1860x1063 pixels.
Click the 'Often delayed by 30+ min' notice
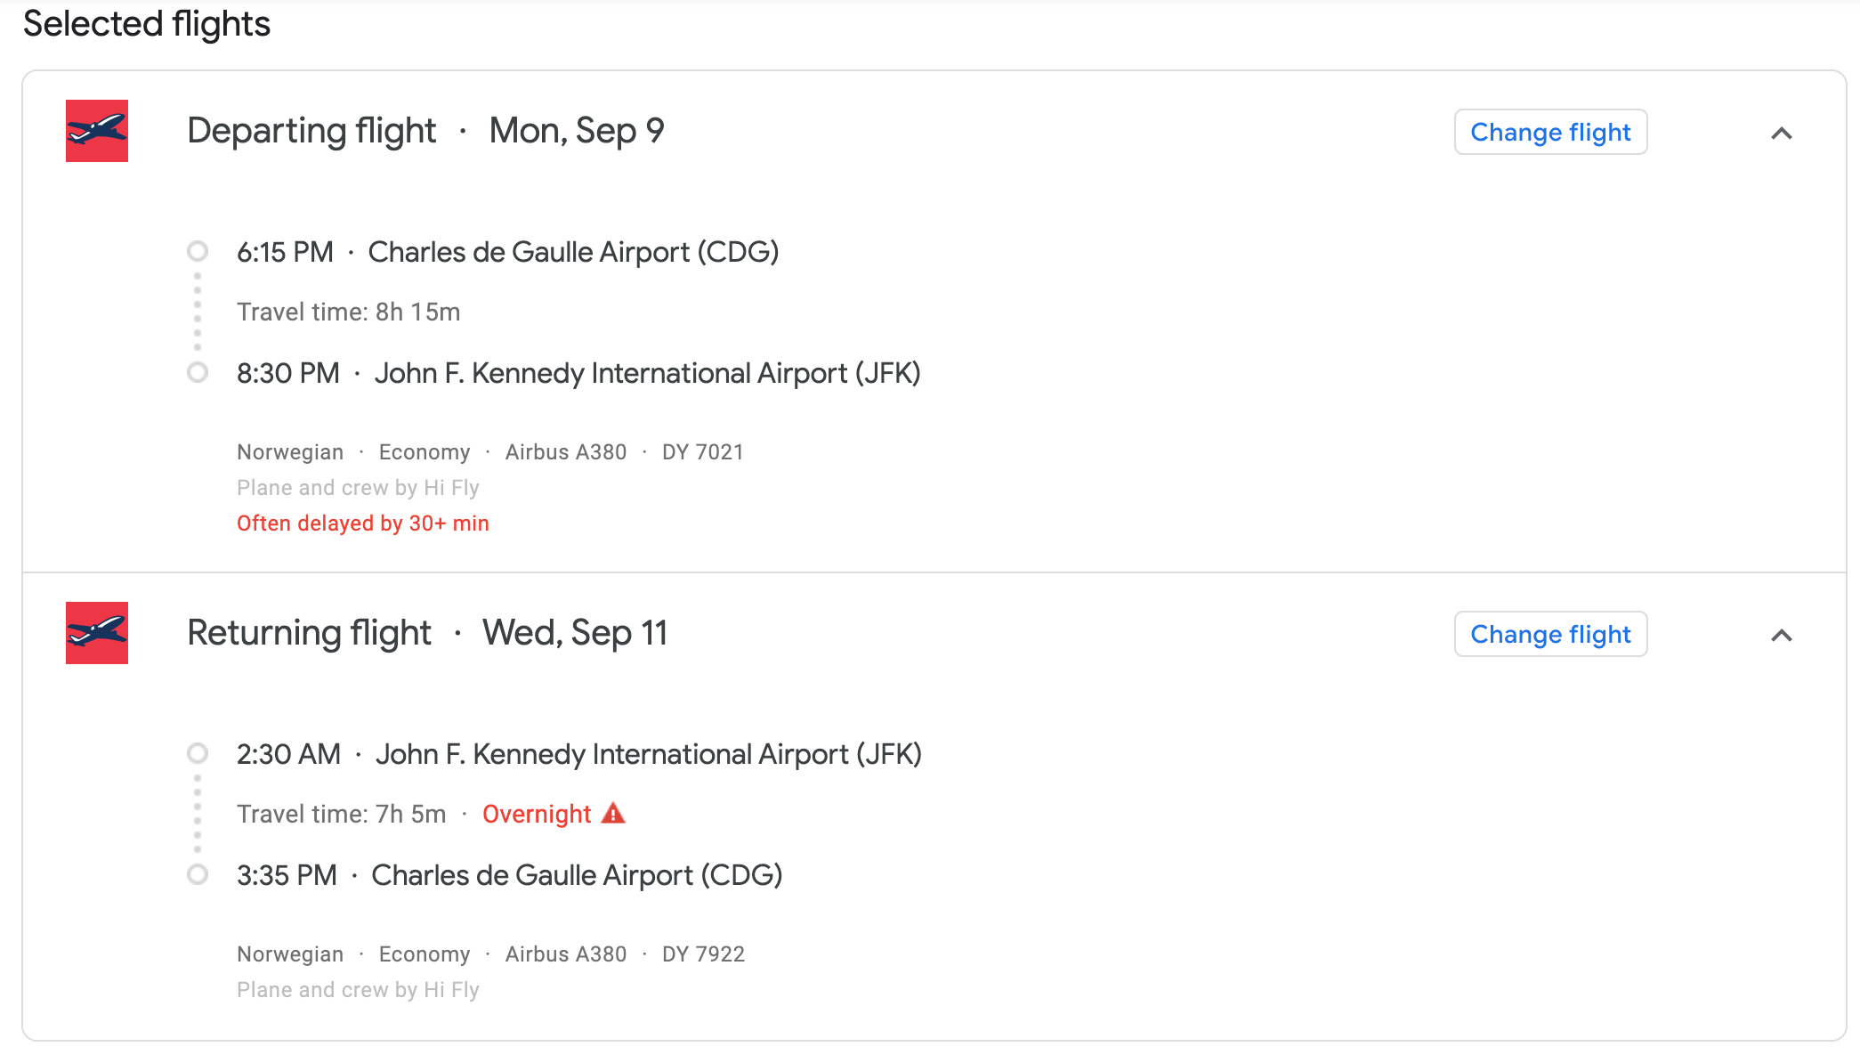363,523
